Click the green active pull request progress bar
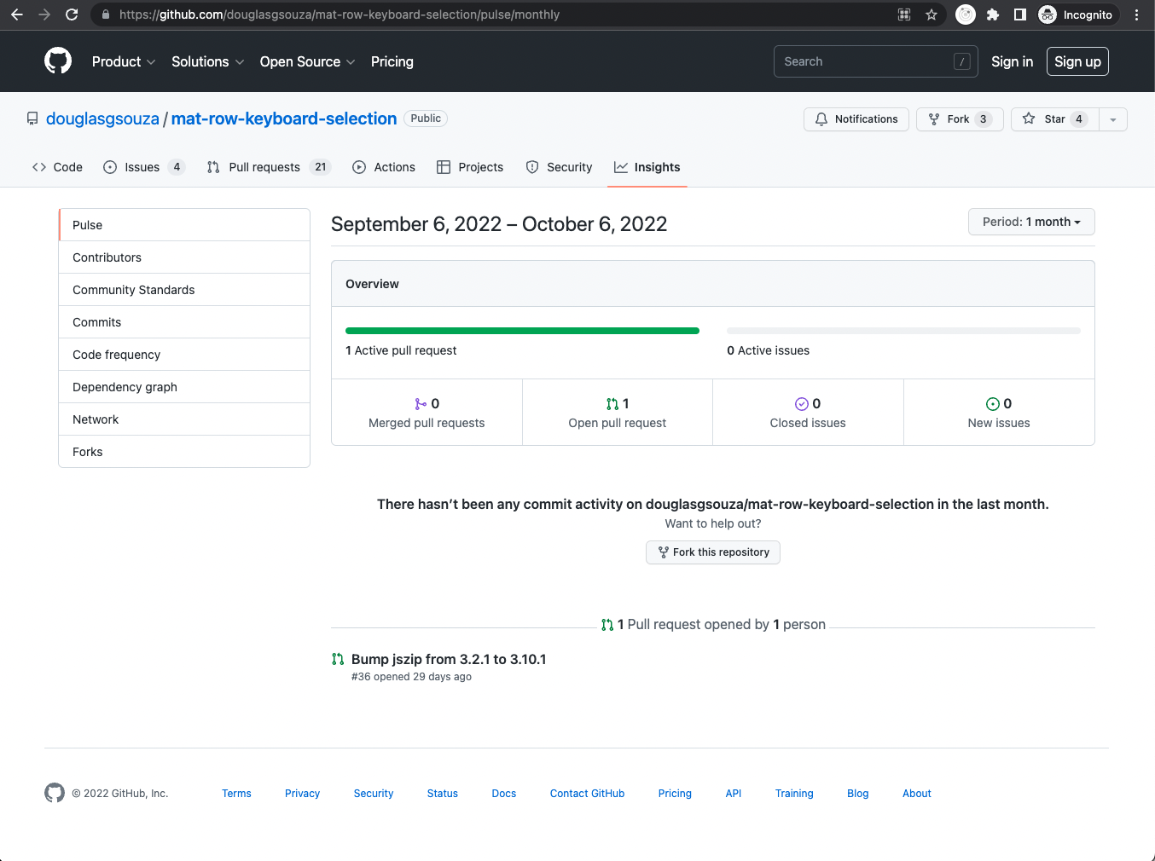 (x=522, y=331)
